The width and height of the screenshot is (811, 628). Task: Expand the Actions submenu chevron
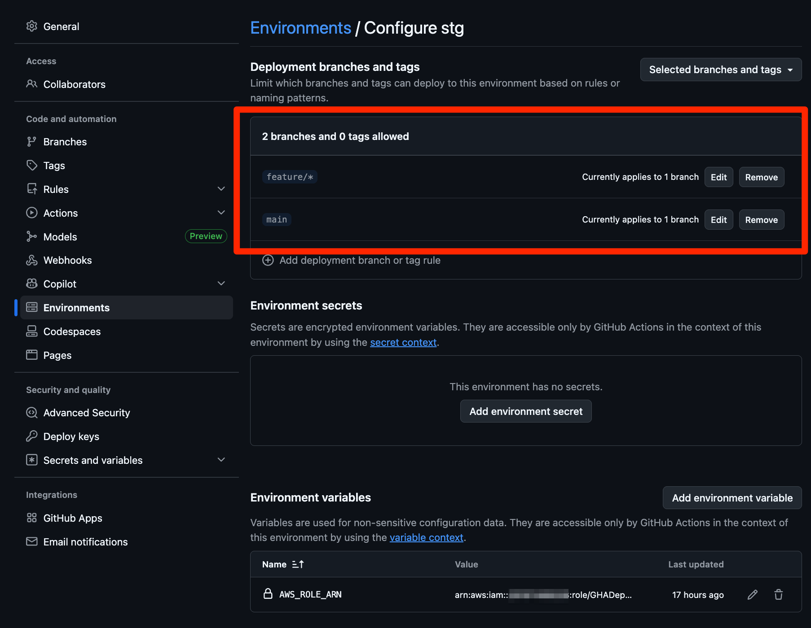coord(221,213)
